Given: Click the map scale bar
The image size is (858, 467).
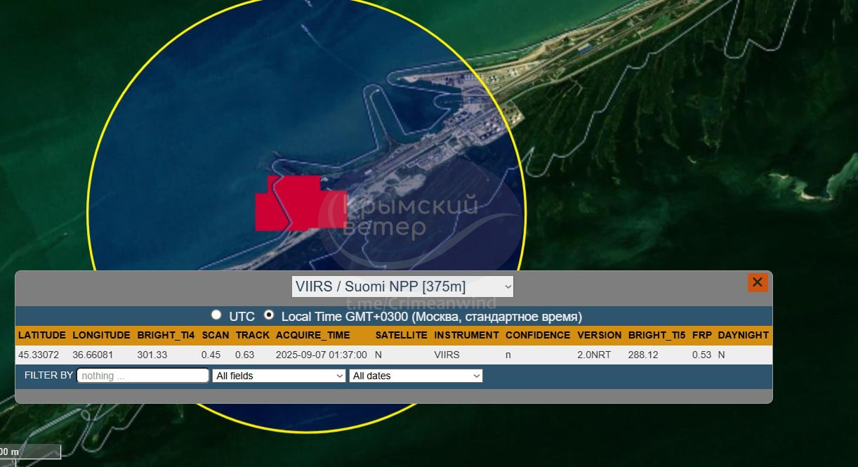Looking at the screenshot, I should [30, 452].
